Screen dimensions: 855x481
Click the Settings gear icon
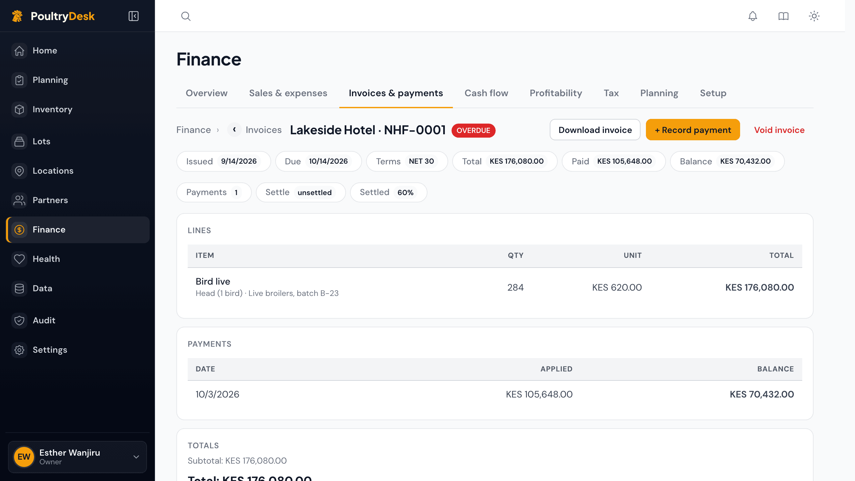pyautogui.click(x=19, y=350)
